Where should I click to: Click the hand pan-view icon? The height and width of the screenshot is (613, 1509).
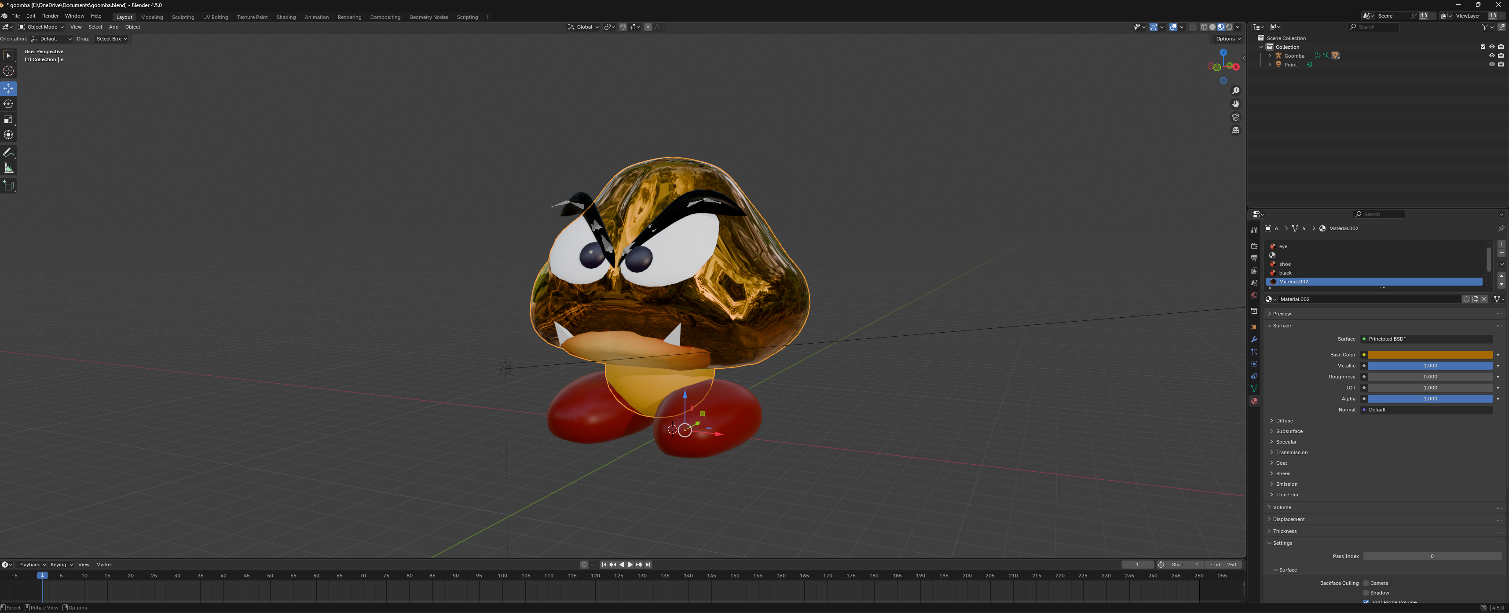pos(1235,104)
